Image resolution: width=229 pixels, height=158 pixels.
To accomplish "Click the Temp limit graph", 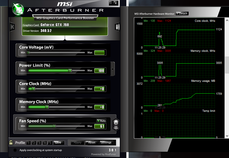I will point(179,126).
